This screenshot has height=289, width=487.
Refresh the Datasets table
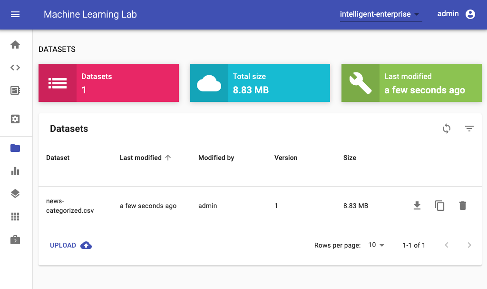tap(447, 129)
